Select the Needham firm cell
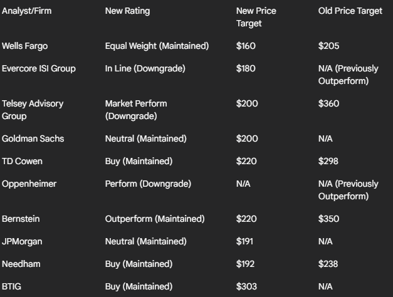The width and height of the screenshot is (393, 297). tap(21, 264)
